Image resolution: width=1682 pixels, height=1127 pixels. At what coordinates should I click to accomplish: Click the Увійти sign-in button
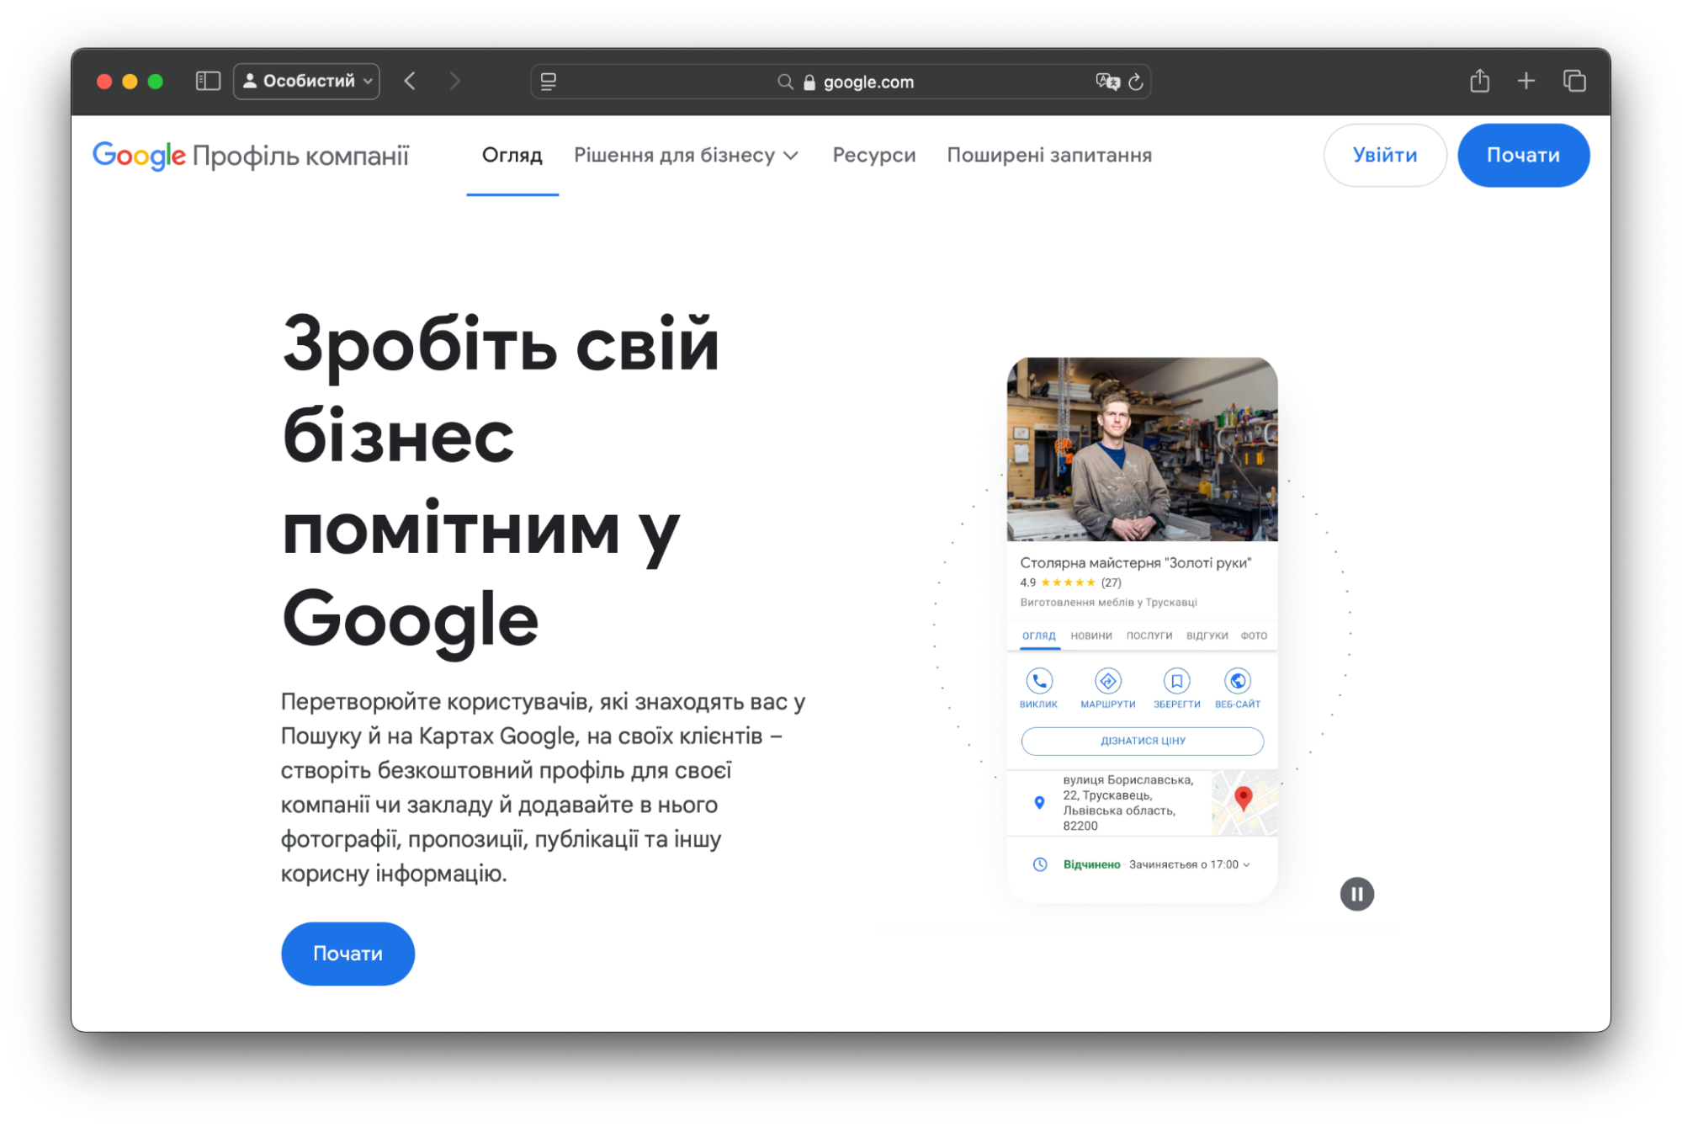(1384, 156)
